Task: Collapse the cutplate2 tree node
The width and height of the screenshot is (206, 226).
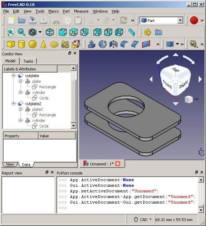Action: [13, 103]
